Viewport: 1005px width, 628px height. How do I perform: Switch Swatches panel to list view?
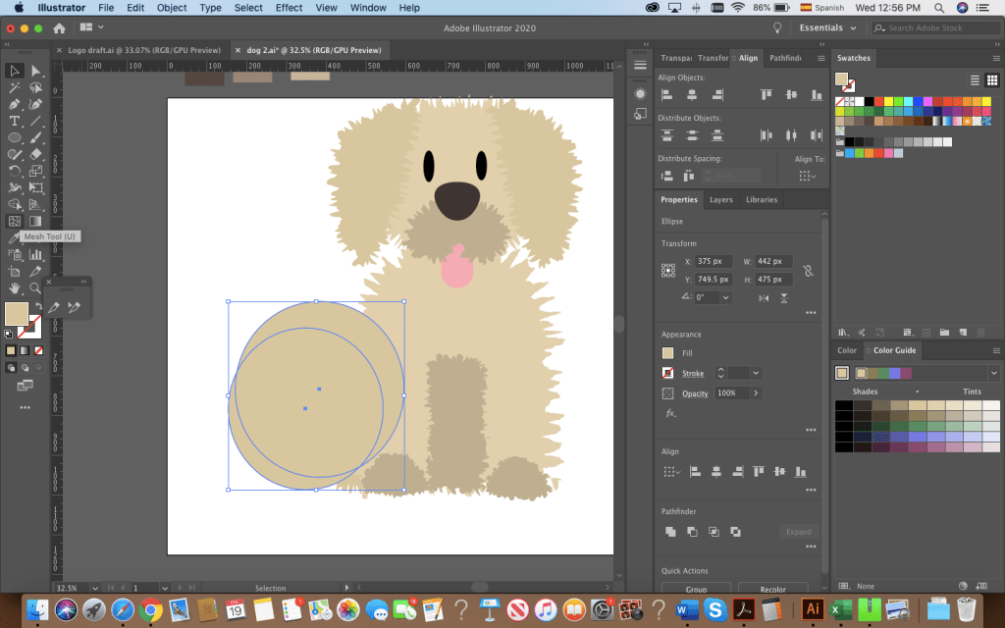click(x=976, y=79)
